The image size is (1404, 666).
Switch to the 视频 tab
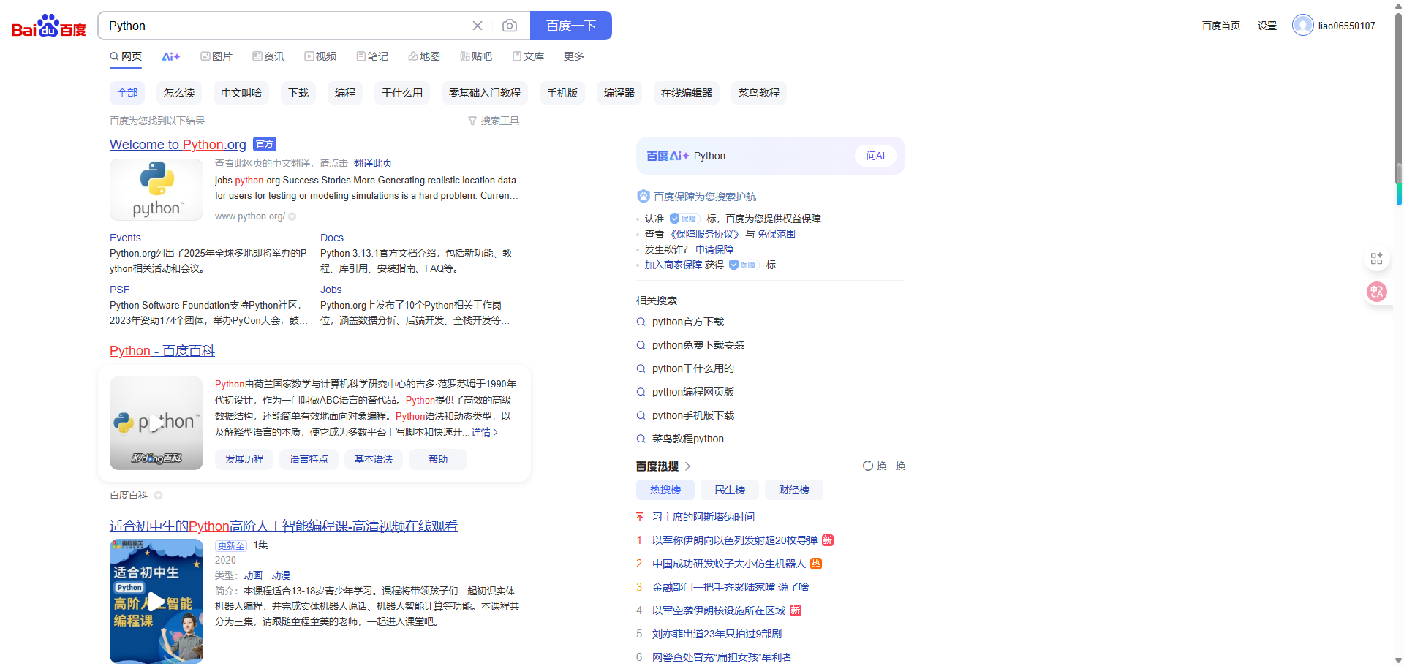320,56
